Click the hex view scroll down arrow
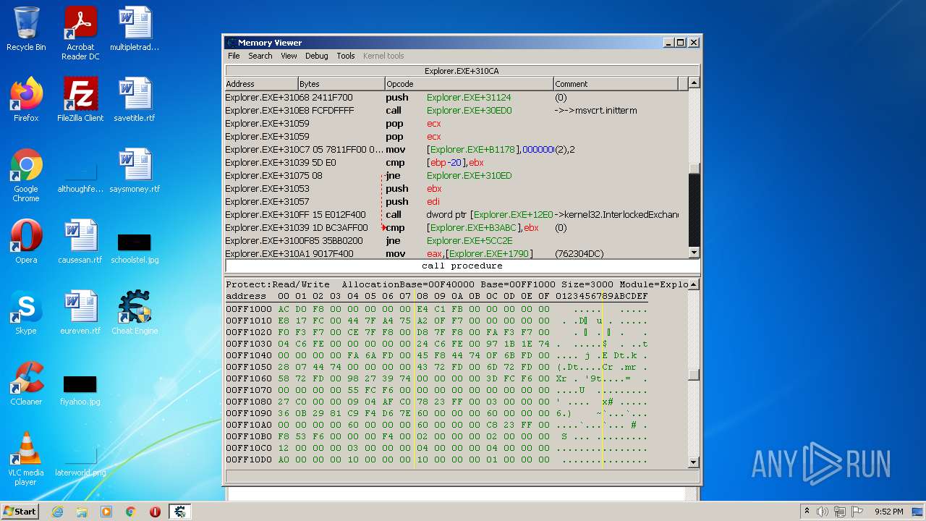 pos(694,462)
